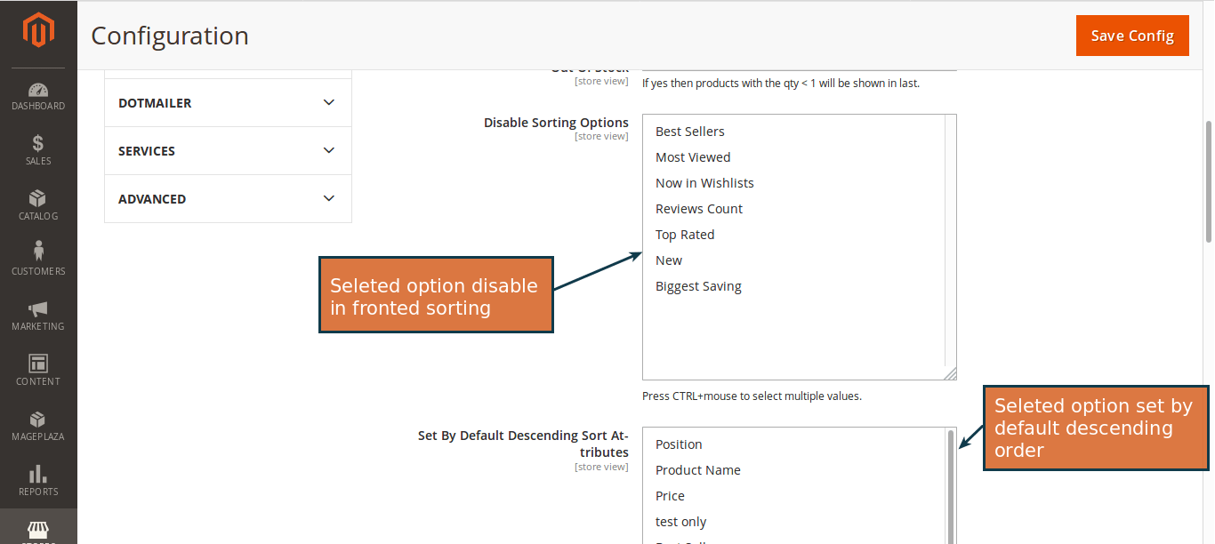Select Product Name in descending sort list

[x=697, y=469]
